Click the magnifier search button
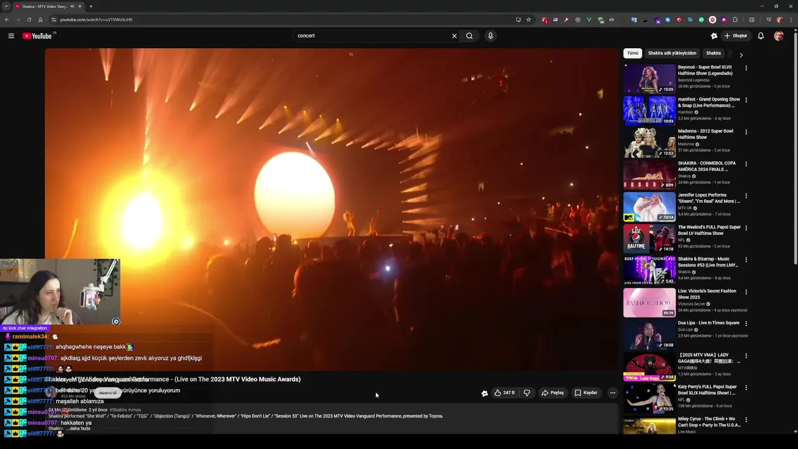The width and height of the screenshot is (798, 449). click(x=469, y=36)
